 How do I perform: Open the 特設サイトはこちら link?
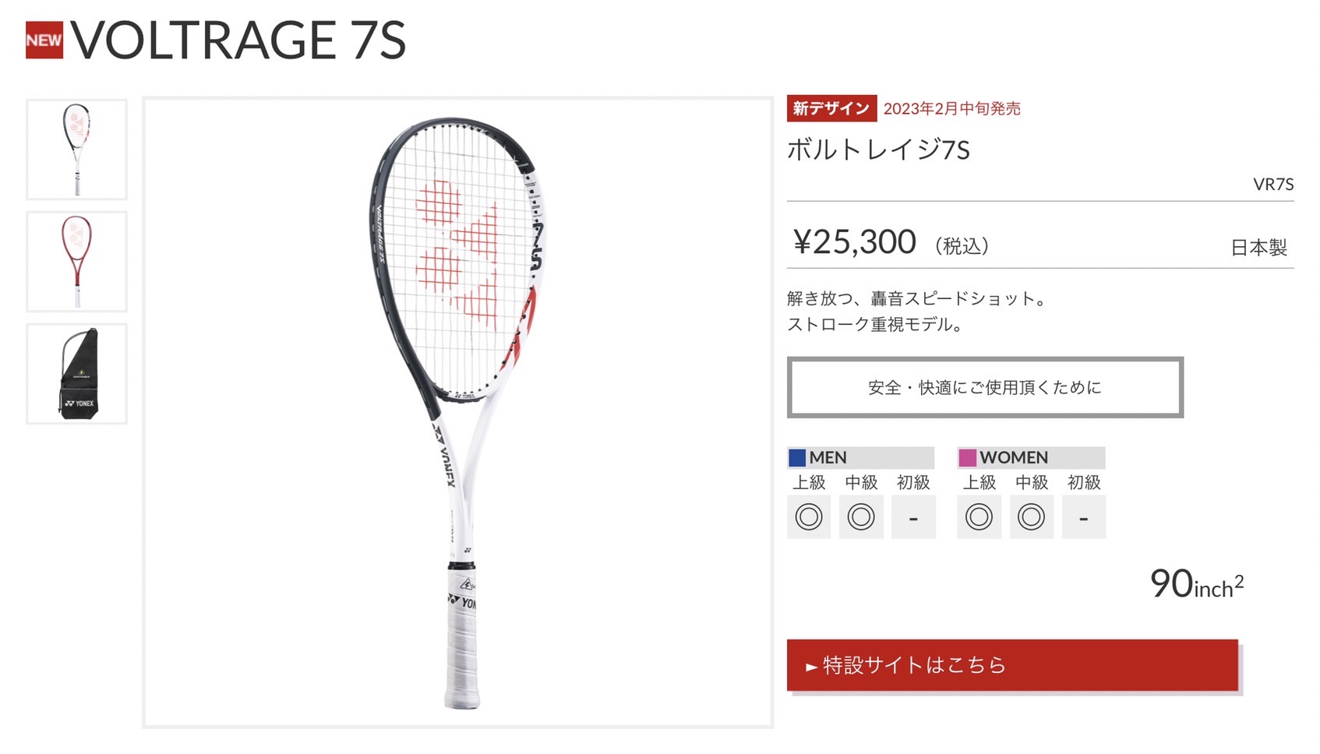click(x=1012, y=665)
